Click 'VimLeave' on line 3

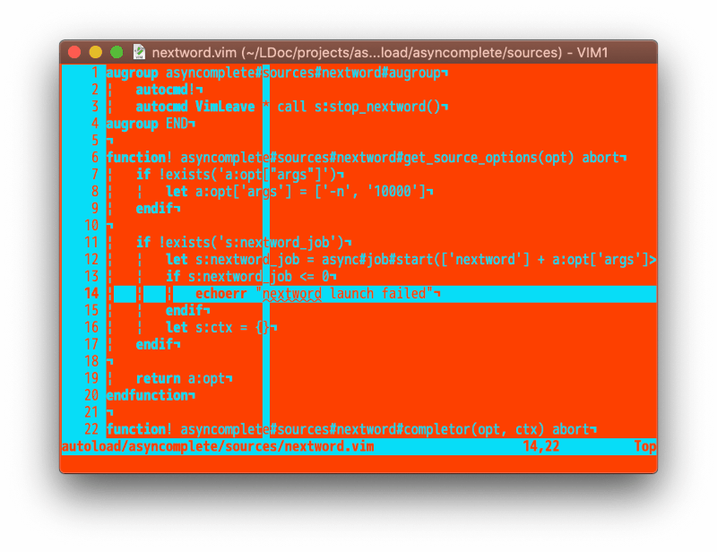click(x=225, y=107)
